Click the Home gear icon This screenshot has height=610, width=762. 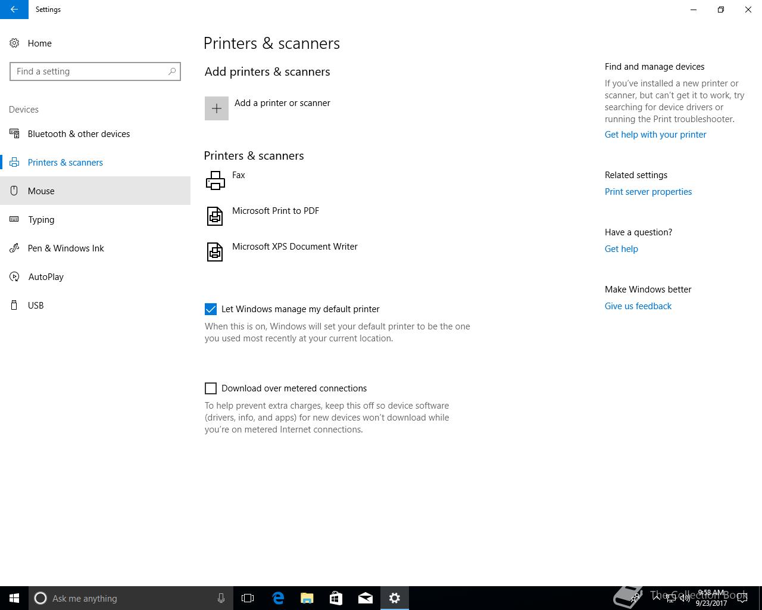click(x=14, y=43)
